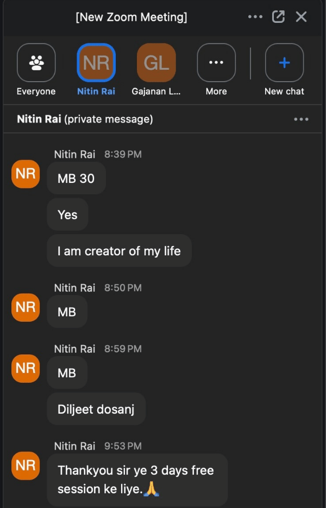Select the "MB 30" message bubble
The image size is (326, 508).
[76, 178]
